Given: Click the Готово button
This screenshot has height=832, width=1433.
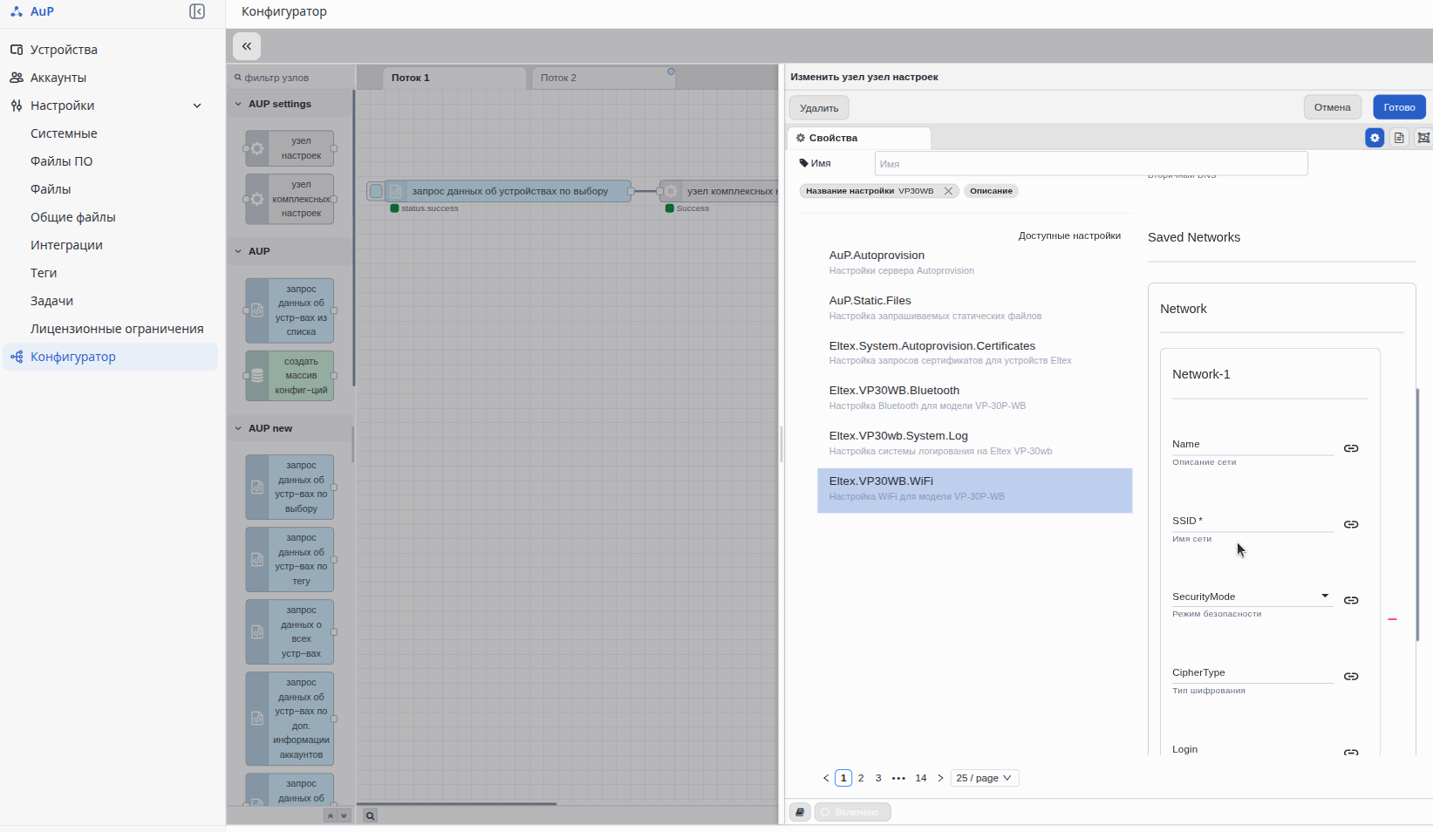Looking at the screenshot, I should [1399, 107].
